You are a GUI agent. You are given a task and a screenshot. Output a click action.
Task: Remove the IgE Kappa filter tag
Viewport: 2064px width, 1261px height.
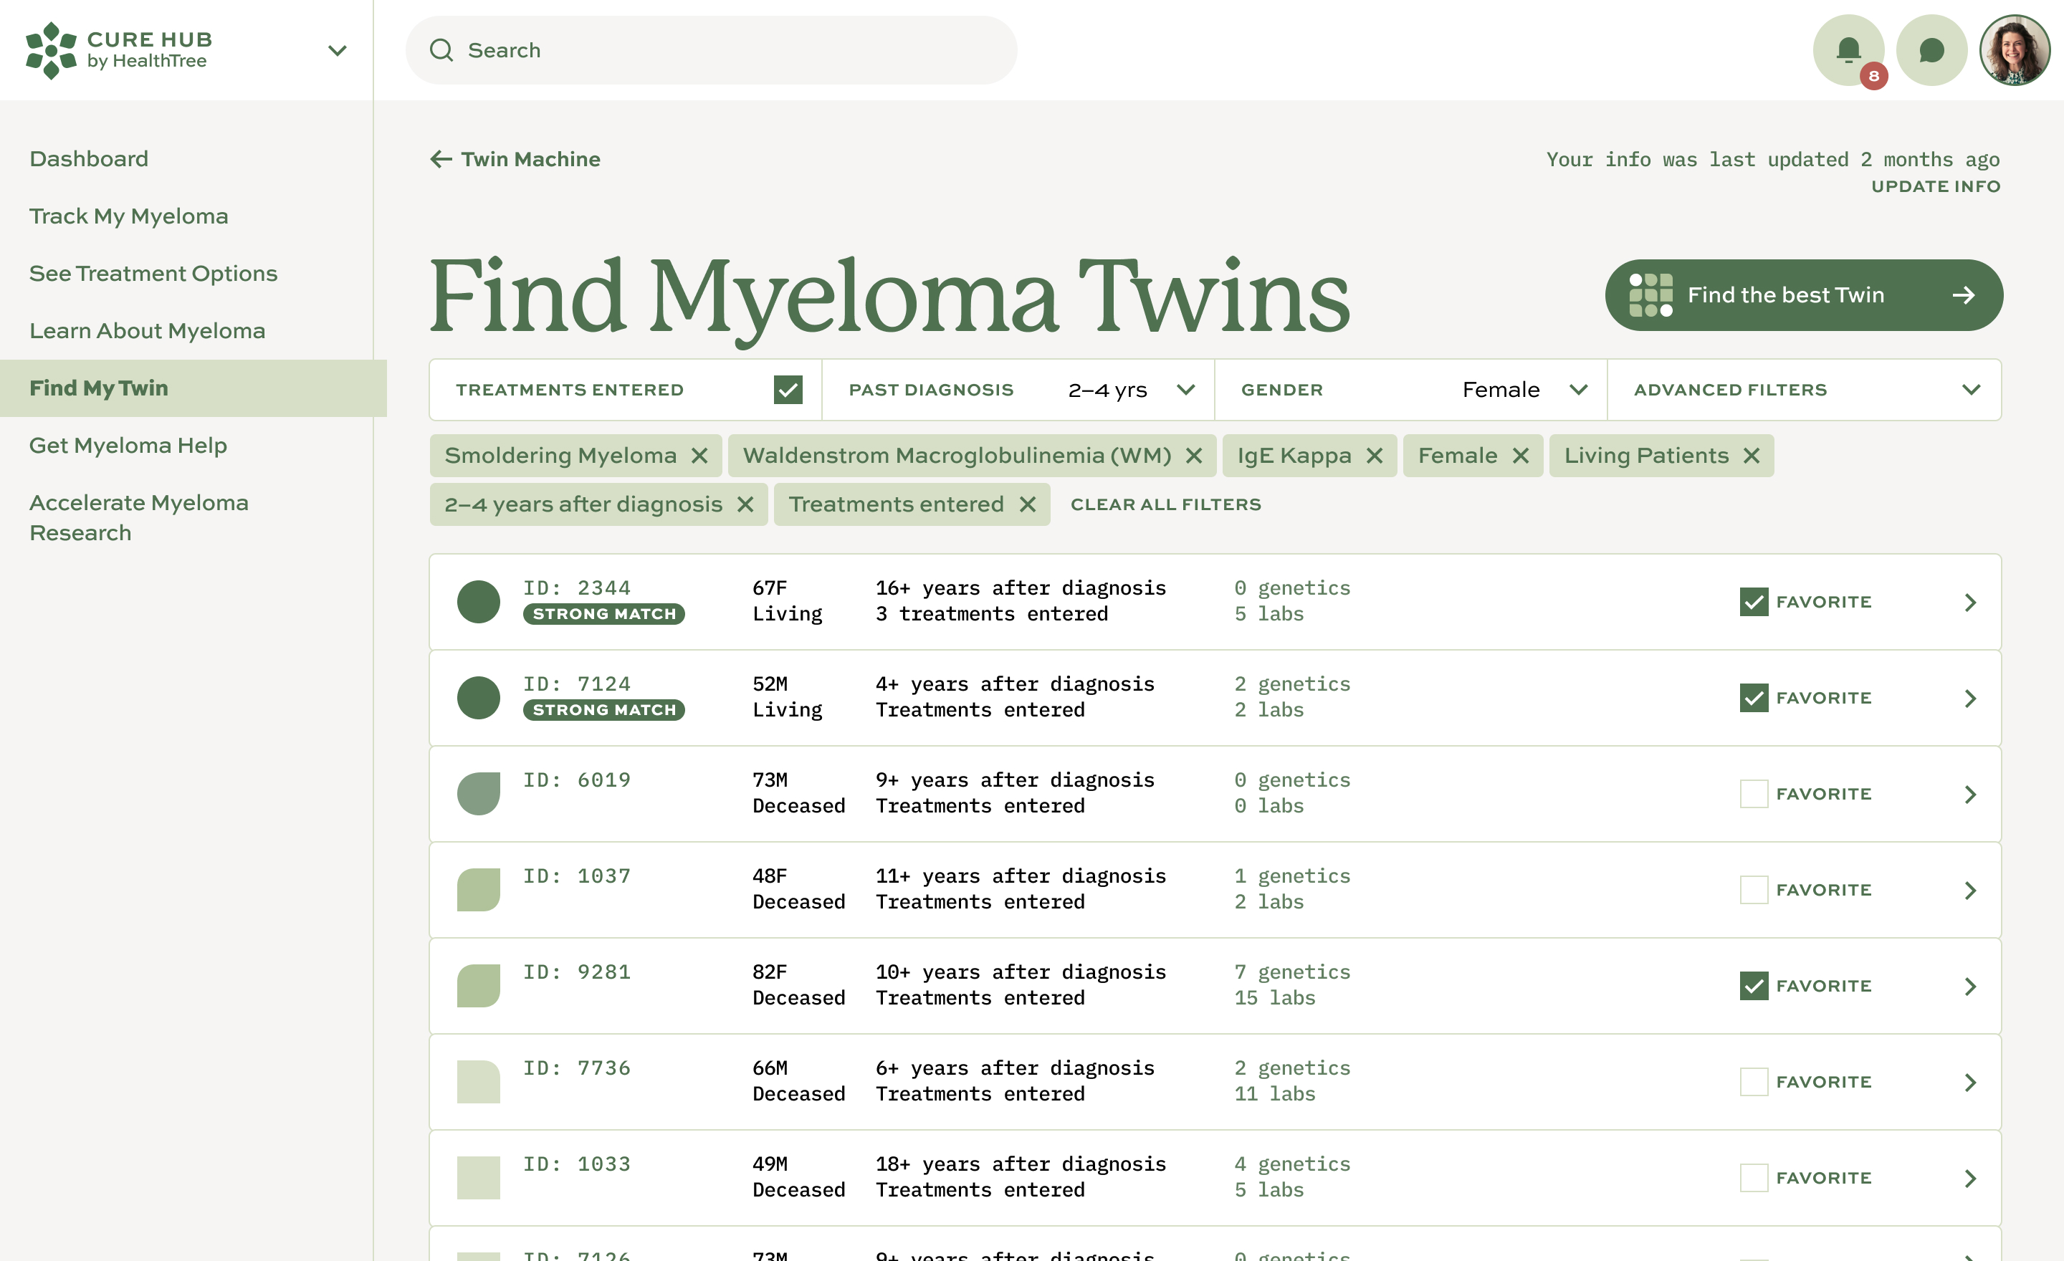coord(1375,456)
